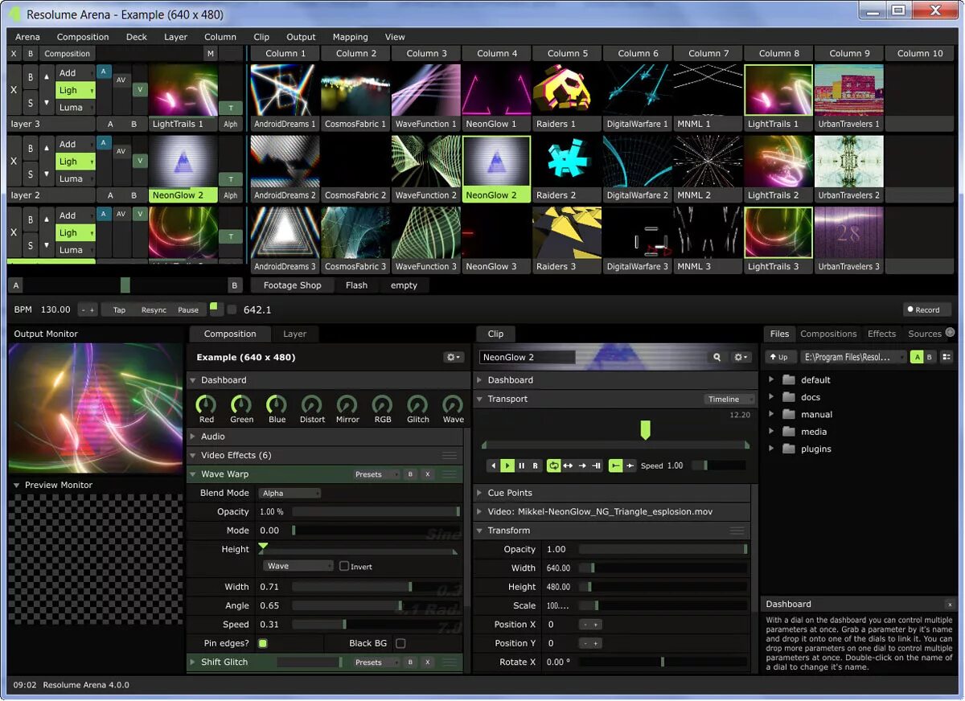Click the Glitch dashboard dial
The height and width of the screenshot is (701, 965).
click(418, 404)
